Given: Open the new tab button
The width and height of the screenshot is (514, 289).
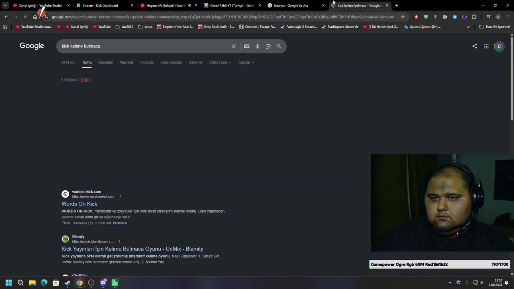Looking at the screenshot, I should click(397, 6).
